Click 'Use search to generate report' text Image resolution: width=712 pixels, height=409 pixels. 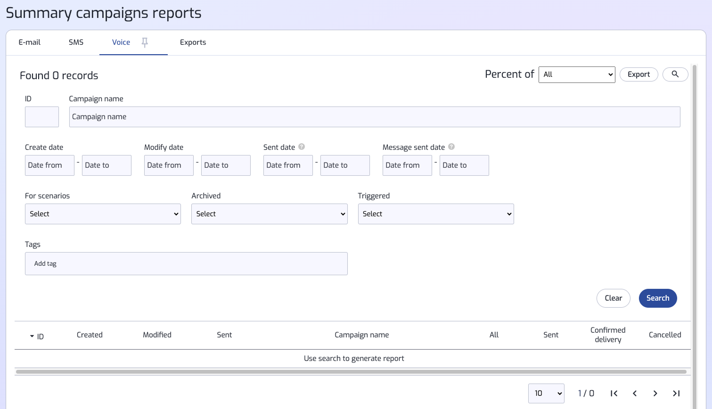[x=354, y=359]
